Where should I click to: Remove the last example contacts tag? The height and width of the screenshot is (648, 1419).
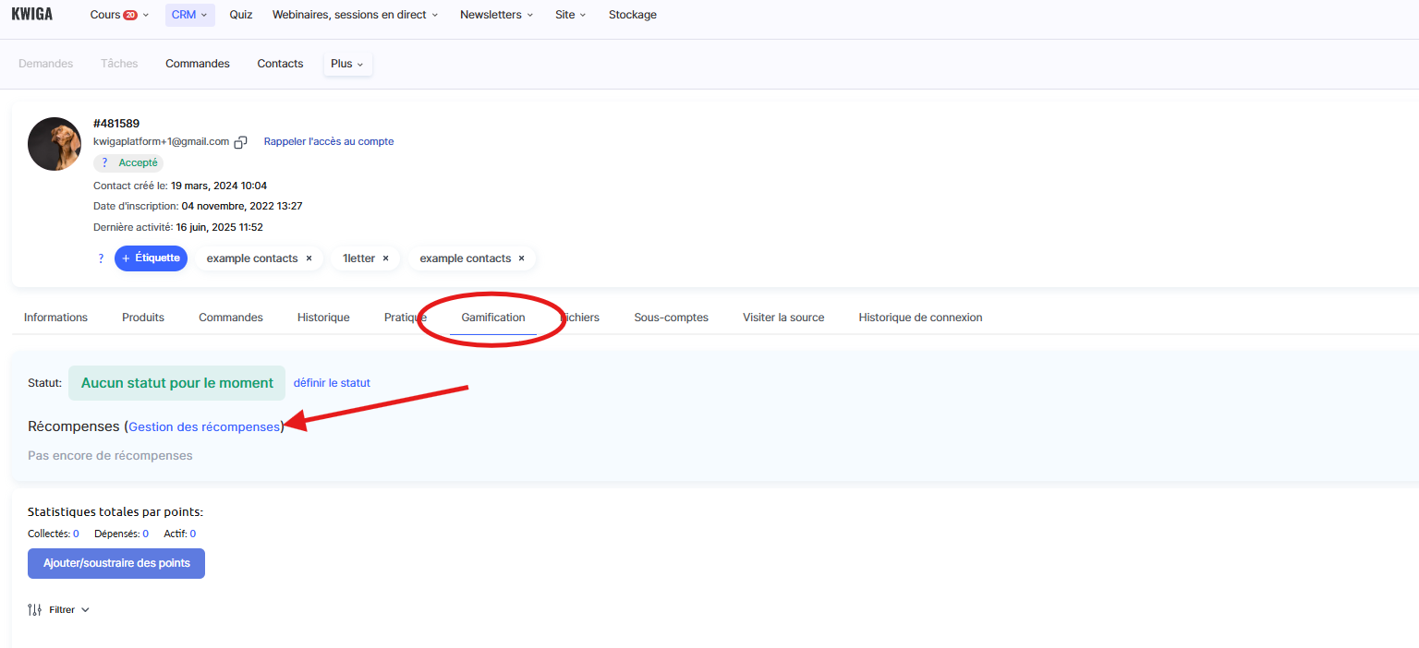point(521,258)
